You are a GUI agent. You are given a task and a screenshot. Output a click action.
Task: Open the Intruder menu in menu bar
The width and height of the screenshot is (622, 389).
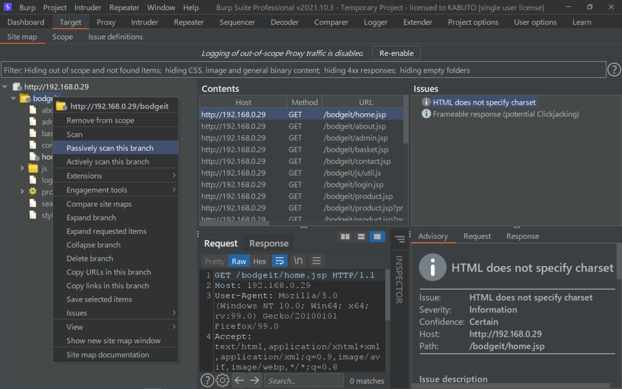pyautogui.click(x=87, y=7)
